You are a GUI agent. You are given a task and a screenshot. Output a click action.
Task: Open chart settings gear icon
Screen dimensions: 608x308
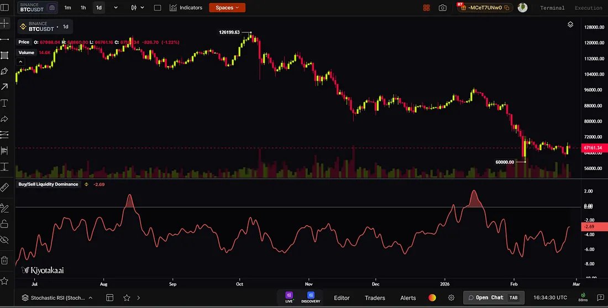452,298
